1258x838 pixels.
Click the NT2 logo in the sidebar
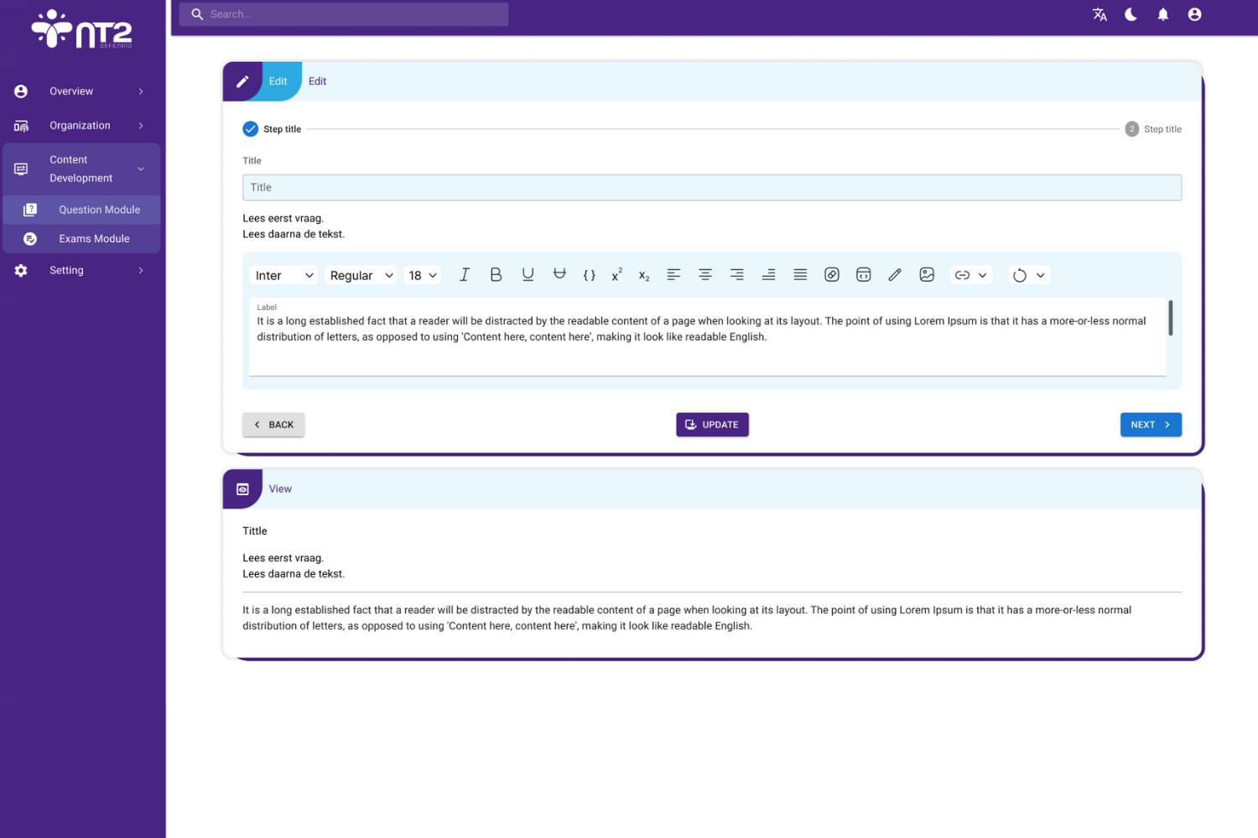(82, 29)
